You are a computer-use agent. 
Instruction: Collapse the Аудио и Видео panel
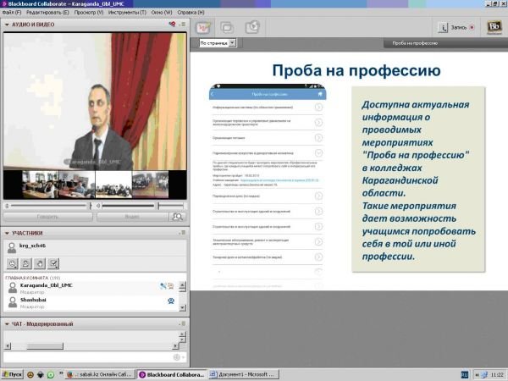(7, 25)
